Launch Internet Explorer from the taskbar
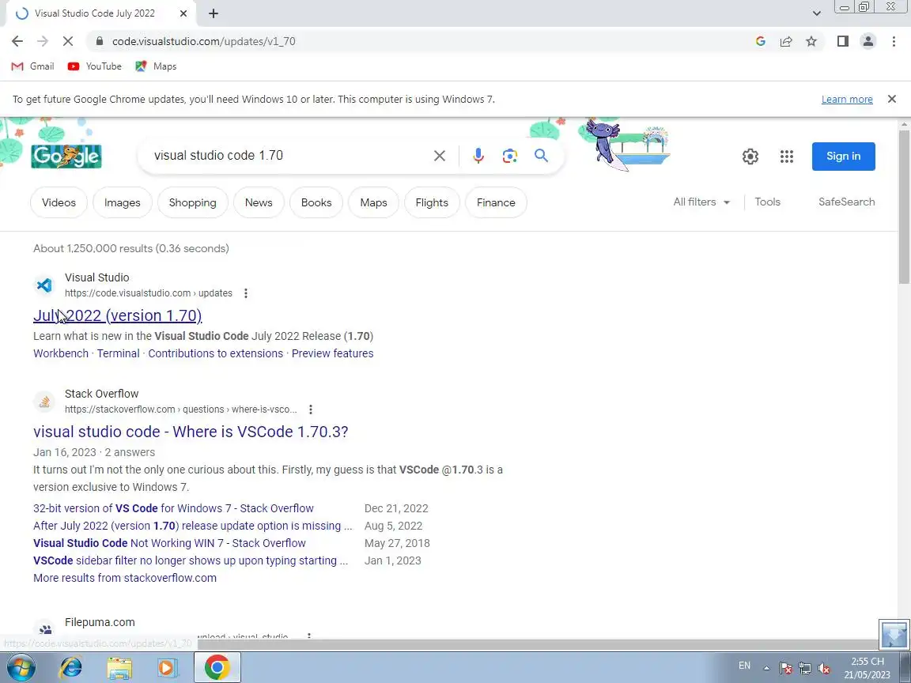 point(71,667)
